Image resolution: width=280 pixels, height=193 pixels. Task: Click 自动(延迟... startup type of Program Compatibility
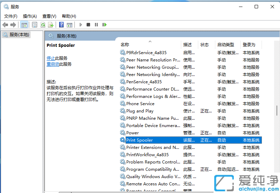[228, 169]
